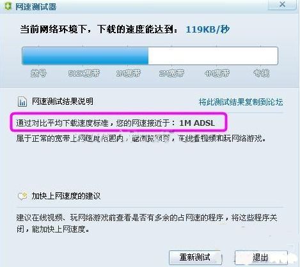Click the bar chart results icon

(22, 102)
